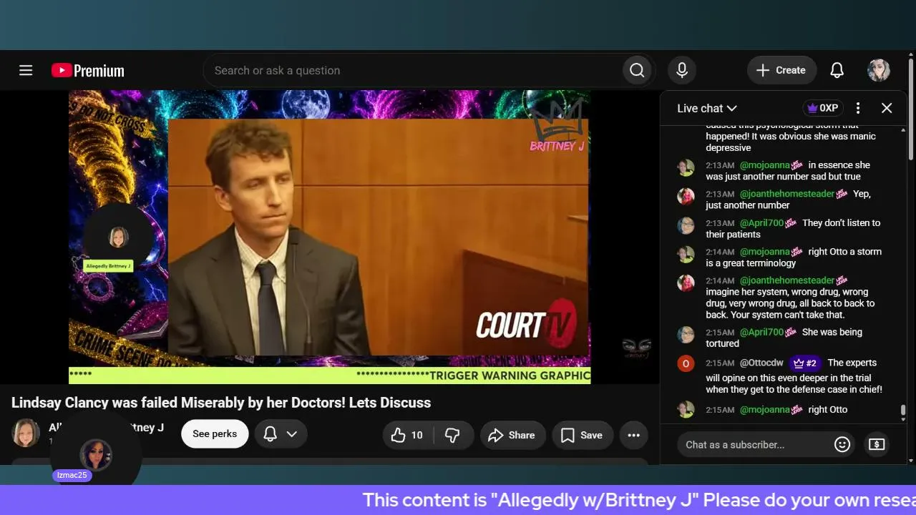The width and height of the screenshot is (916, 515).
Task: Open Super Chat purchase dollar icon
Action: pos(877,444)
